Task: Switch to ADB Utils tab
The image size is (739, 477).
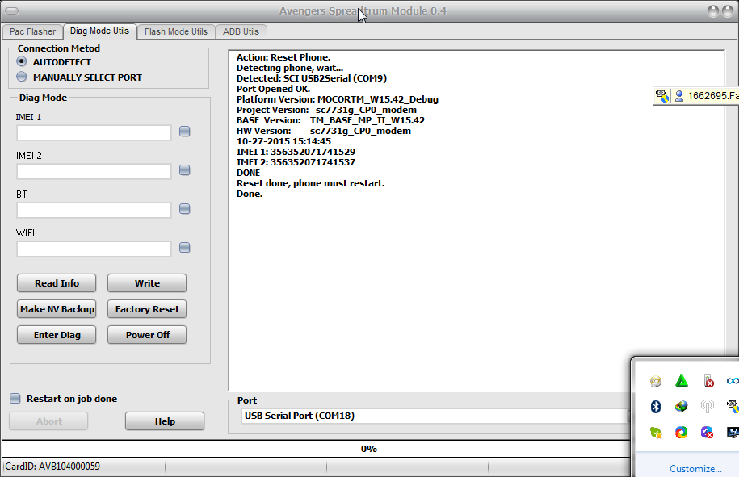Action: point(241,31)
